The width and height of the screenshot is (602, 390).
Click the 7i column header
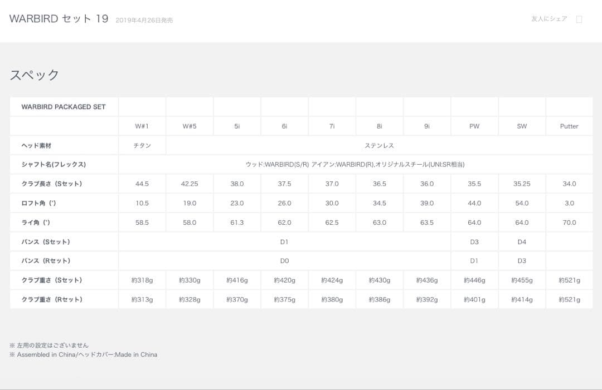pyautogui.click(x=332, y=126)
